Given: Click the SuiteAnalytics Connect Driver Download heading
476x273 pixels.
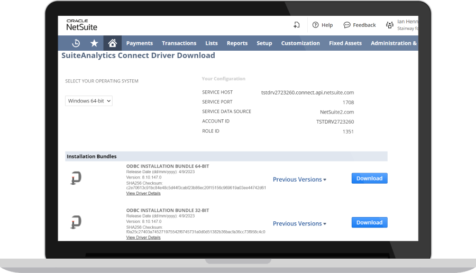Looking at the screenshot, I should click(138, 55).
